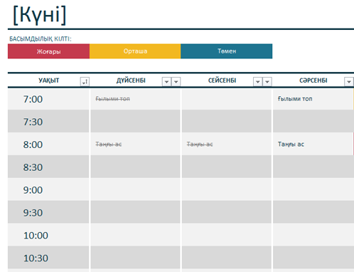This screenshot has width=354, height=272.
Task: Select the struck-through Таңғы ас Tuesday cell
Action: pos(227,144)
